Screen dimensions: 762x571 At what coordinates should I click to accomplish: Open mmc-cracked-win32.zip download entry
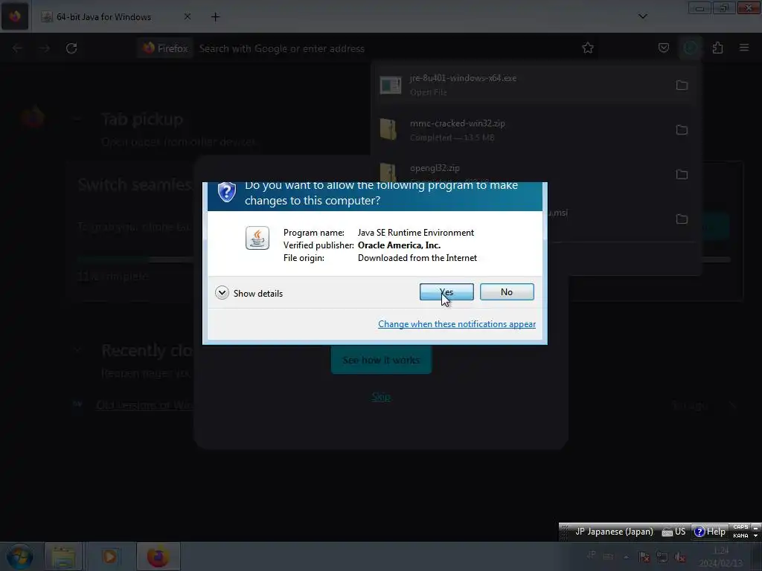(x=522, y=129)
